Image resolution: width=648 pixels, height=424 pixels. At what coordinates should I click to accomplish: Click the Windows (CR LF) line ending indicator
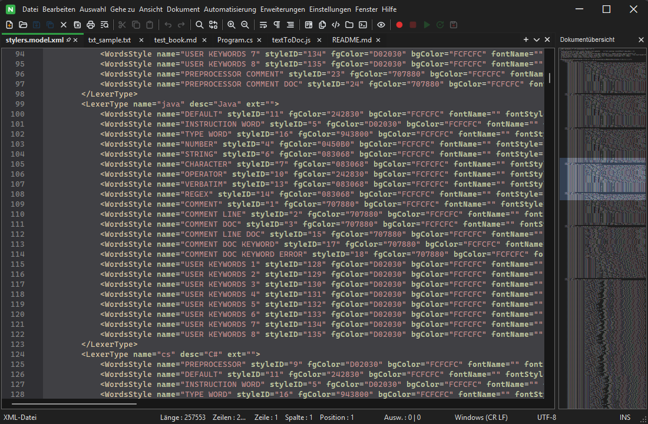tap(481, 418)
